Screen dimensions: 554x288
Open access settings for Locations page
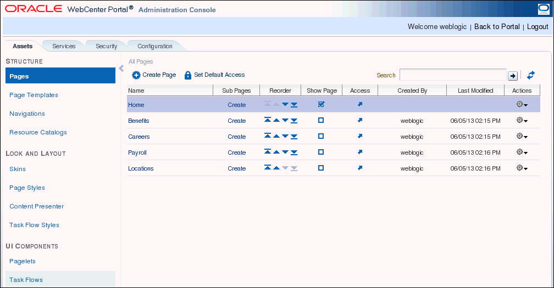[x=359, y=168]
